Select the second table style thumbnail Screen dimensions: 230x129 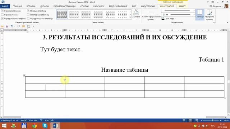coord(74,14)
